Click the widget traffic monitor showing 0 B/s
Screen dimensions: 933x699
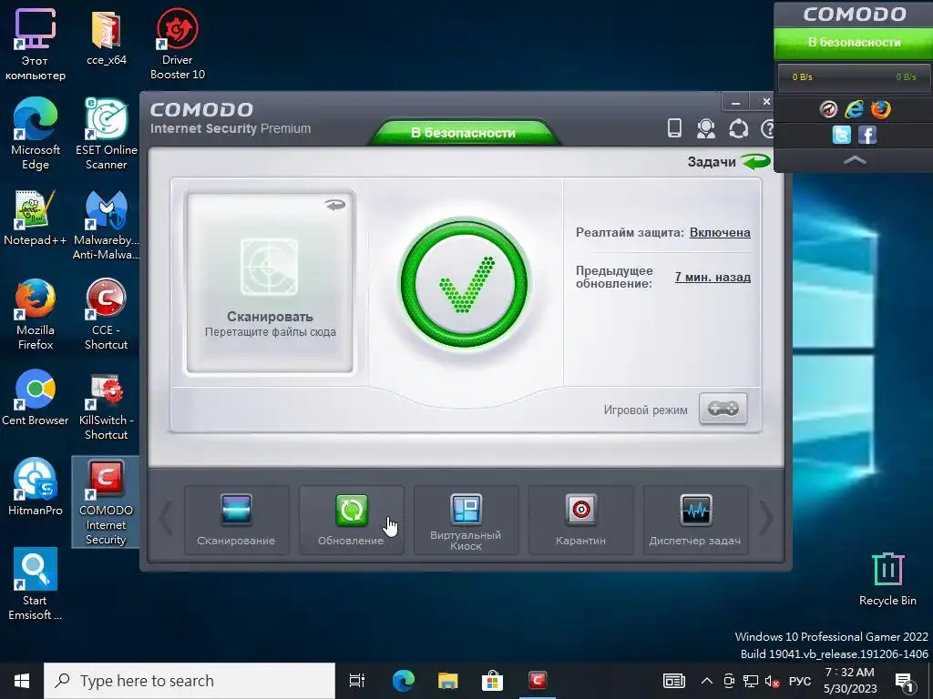(x=853, y=77)
